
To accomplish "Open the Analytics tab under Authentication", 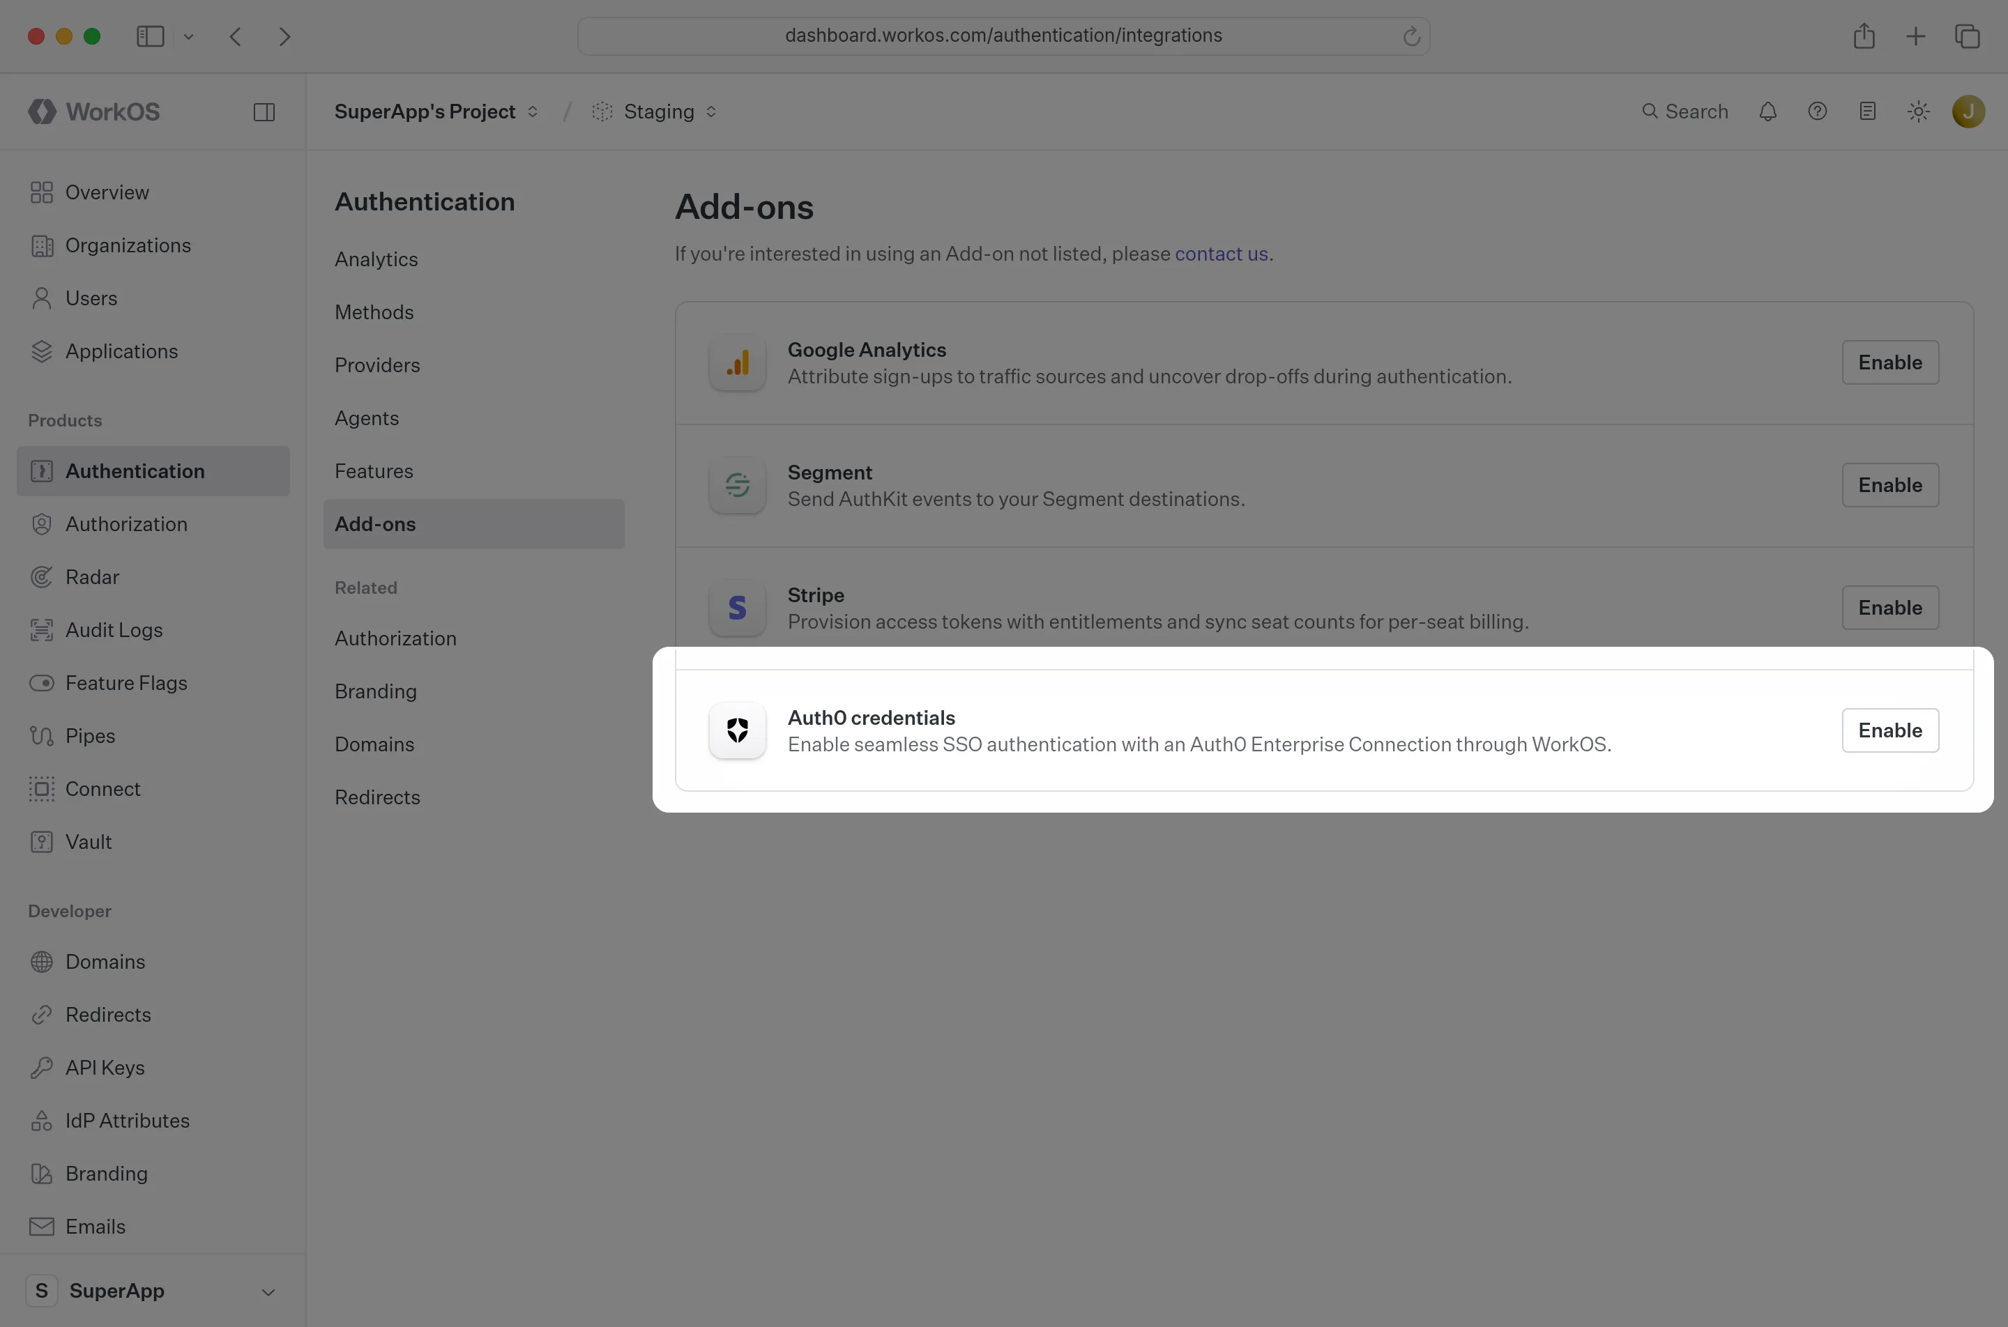I will (x=473, y=260).
